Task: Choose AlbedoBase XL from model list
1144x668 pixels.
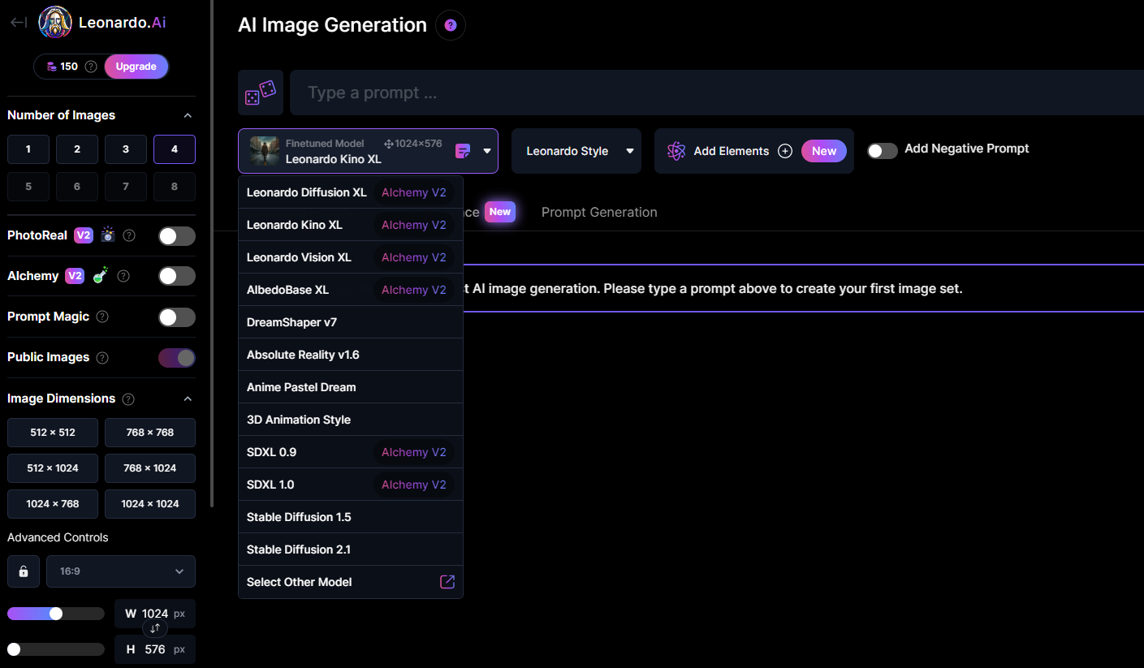Action: (x=351, y=290)
